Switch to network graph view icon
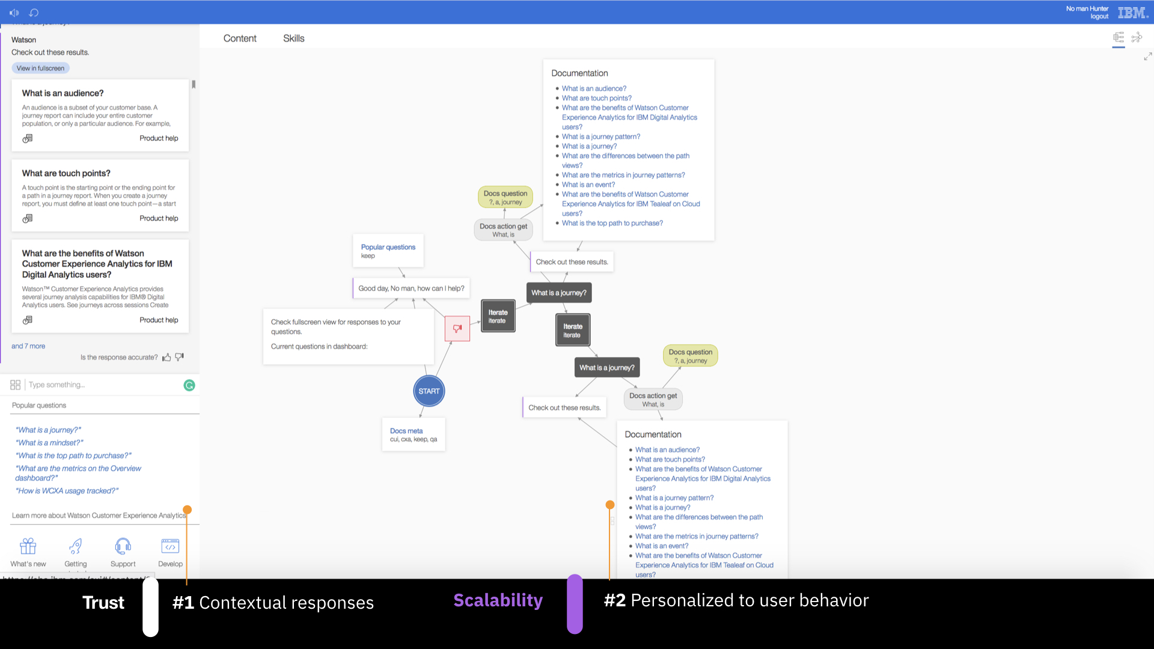This screenshot has height=649, width=1154. 1137,38
